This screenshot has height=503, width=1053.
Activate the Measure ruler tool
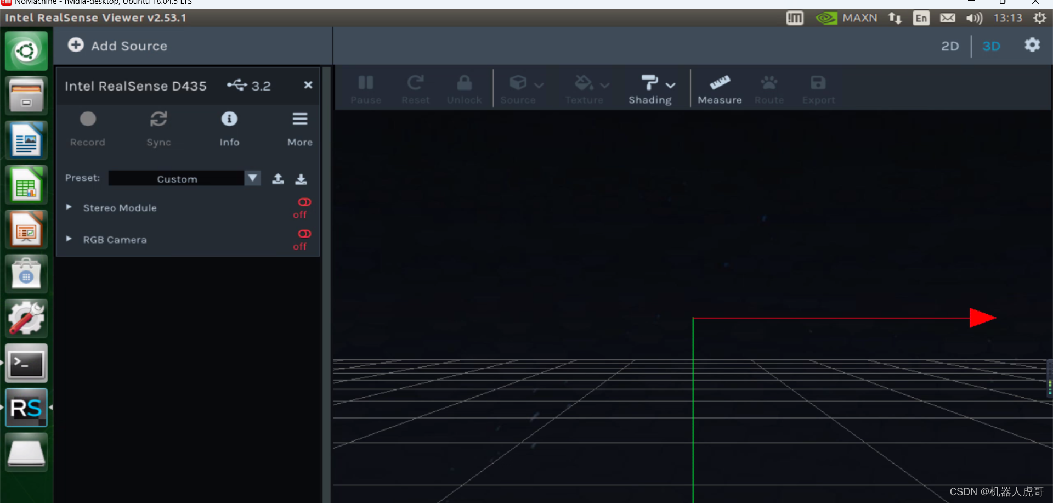point(720,89)
